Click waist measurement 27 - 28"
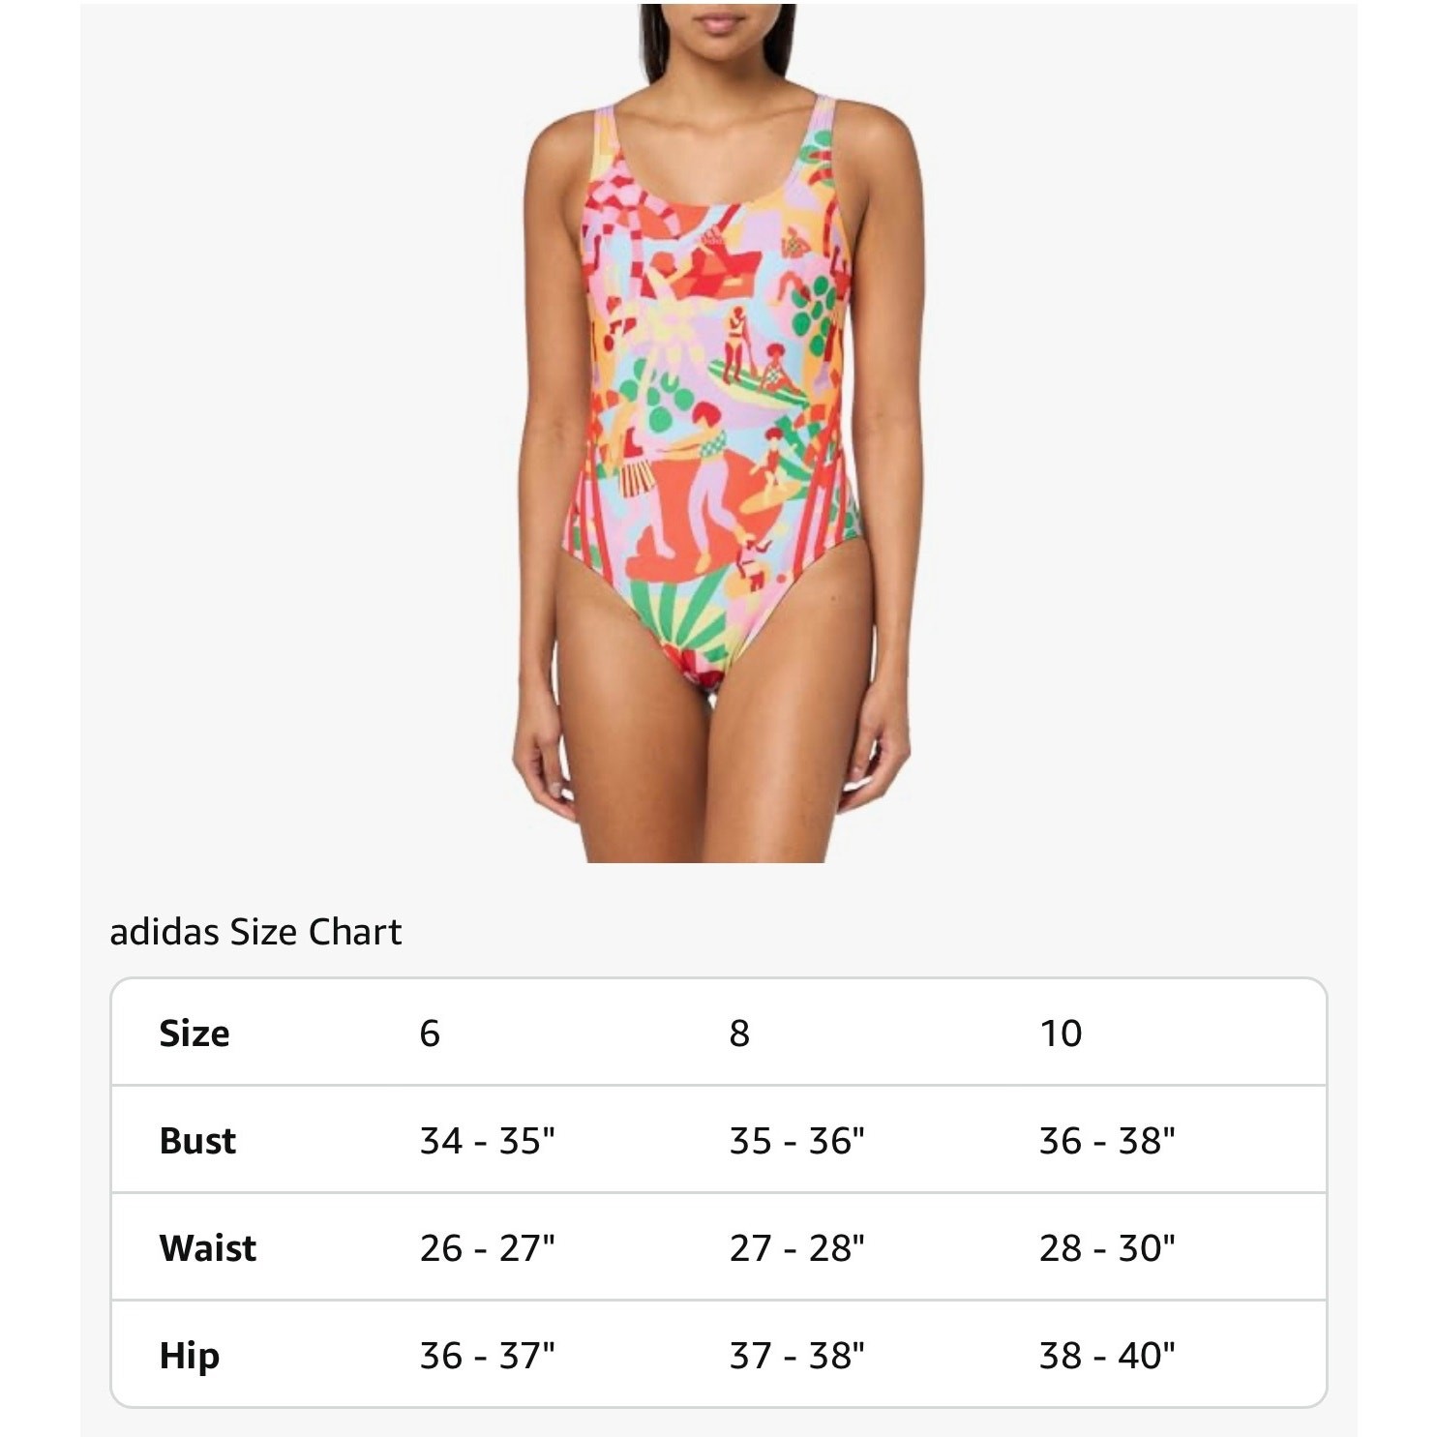The image size is (1437, 1437). (x=796, y=1248)
